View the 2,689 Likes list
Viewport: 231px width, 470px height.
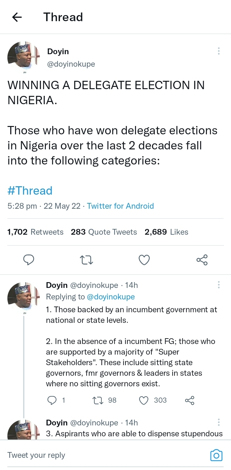click(x=166, y=232)
